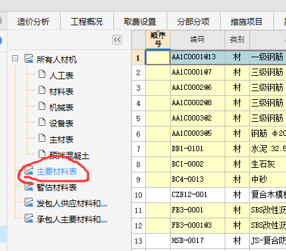Click code cell HSB-0017
The image size is (286, 251).
tap(197, 241)
